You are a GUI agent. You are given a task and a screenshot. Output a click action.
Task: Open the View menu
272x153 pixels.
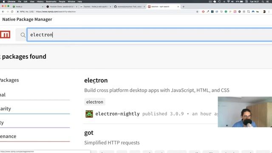pyautogui.click(x=32, y=2)
